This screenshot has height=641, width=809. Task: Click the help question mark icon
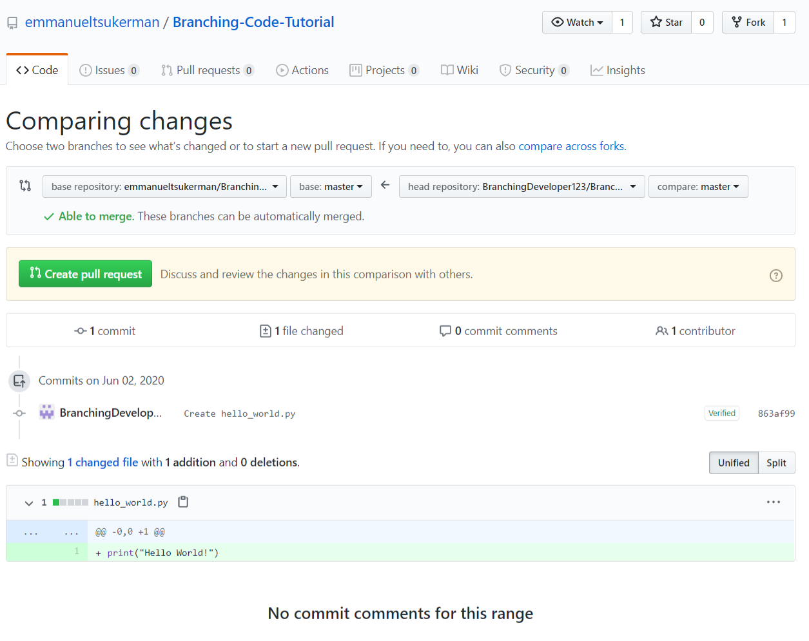pyautogui.click(x=776, y=275)
